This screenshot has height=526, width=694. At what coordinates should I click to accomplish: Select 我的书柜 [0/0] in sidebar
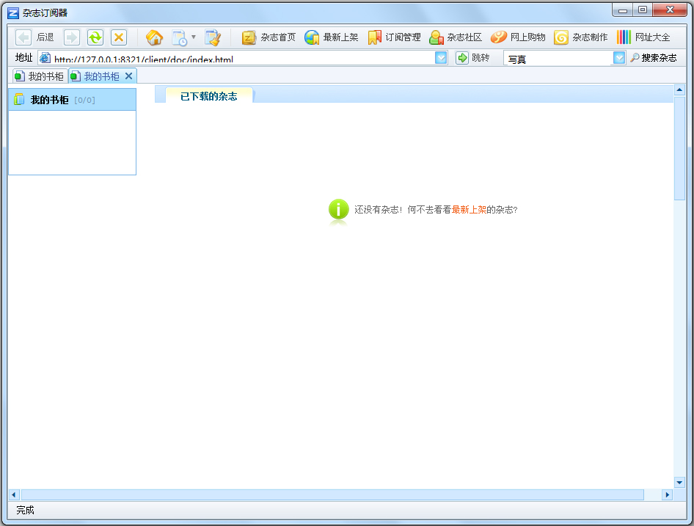click(72, 100)
